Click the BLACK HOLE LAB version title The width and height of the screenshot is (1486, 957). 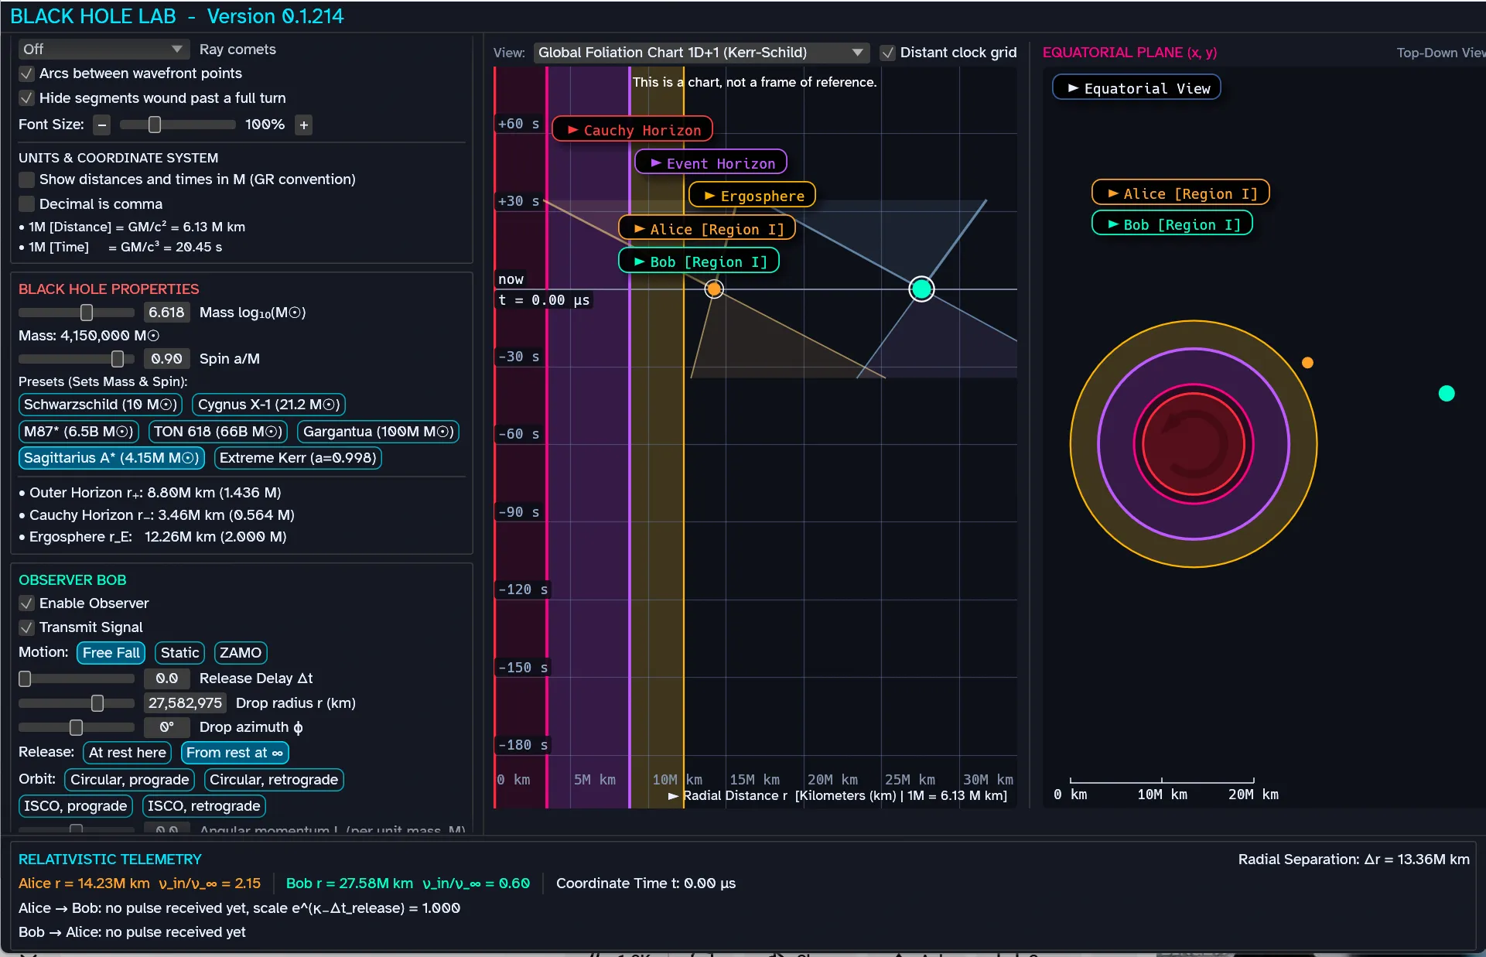[176, 16]
